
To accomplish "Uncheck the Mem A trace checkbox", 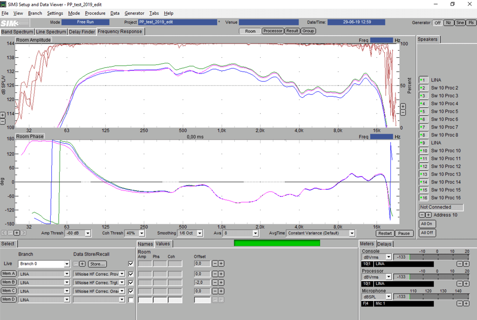I will [x=130, y=273].
